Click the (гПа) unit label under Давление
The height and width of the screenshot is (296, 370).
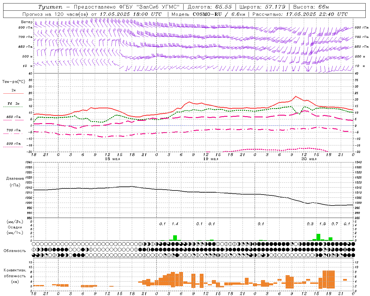tap(15, 185)
